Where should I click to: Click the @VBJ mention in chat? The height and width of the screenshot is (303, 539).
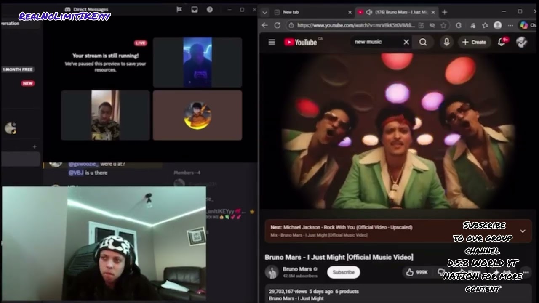(76, 173)
